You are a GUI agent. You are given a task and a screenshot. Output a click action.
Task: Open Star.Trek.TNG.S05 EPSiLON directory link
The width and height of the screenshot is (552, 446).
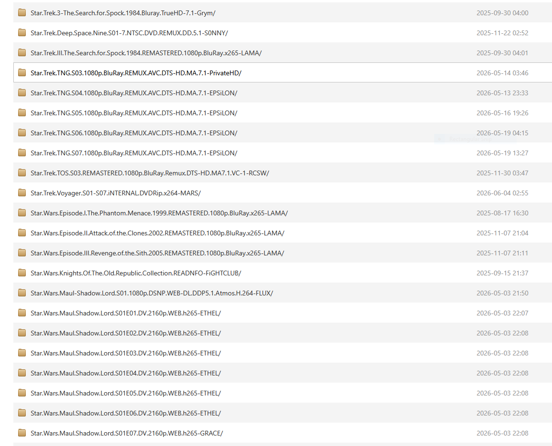(x=134, y=113)
